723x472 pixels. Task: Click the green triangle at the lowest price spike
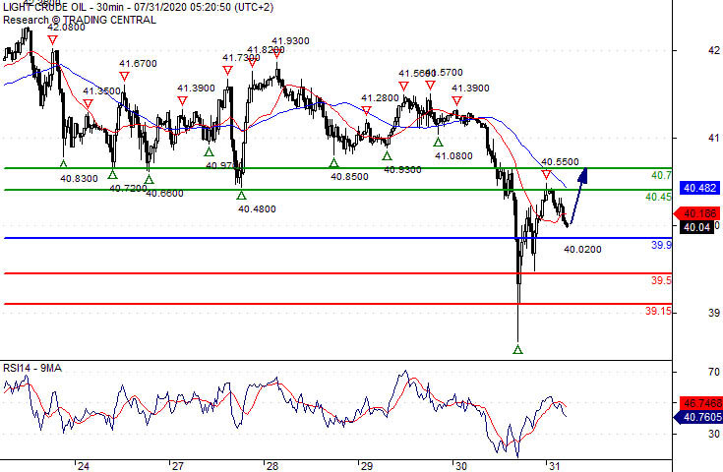tap(517, 349)
